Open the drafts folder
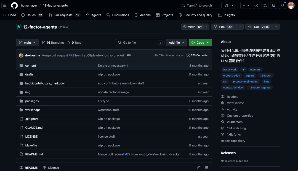 (x=29, y=74)
